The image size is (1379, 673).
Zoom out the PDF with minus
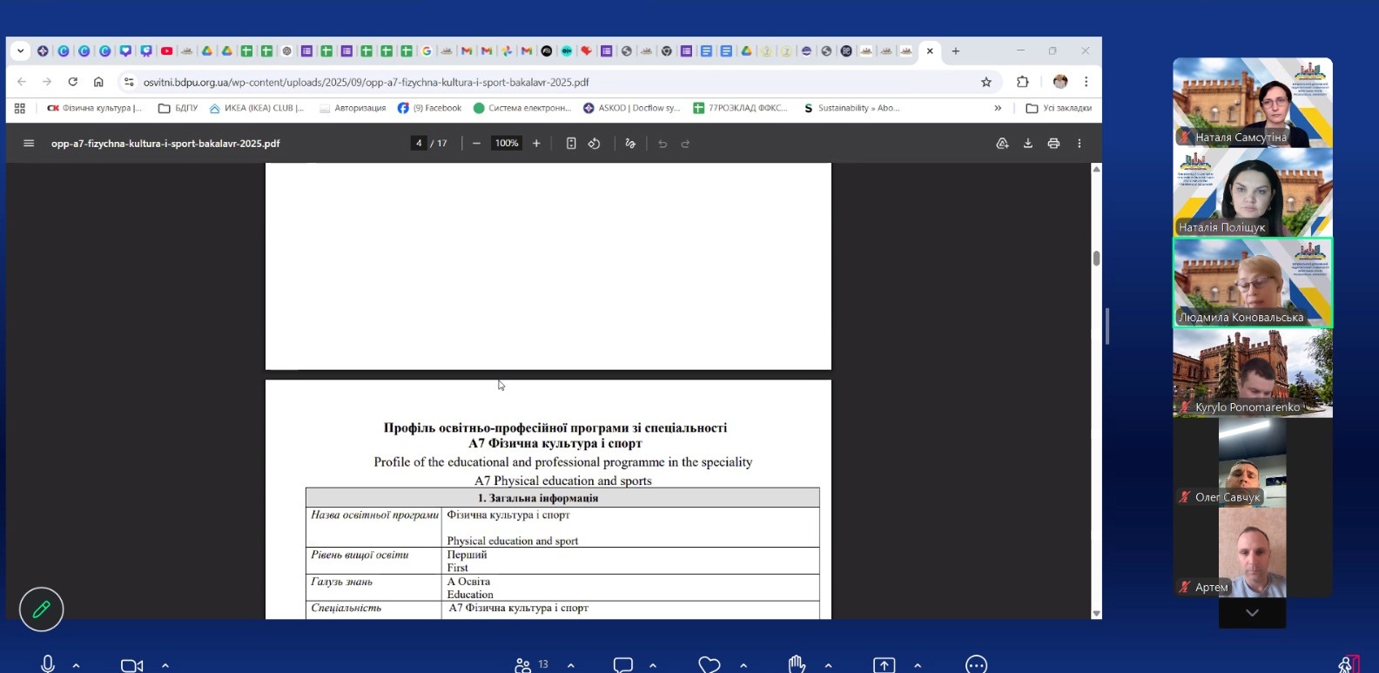(x=476, y=144)
